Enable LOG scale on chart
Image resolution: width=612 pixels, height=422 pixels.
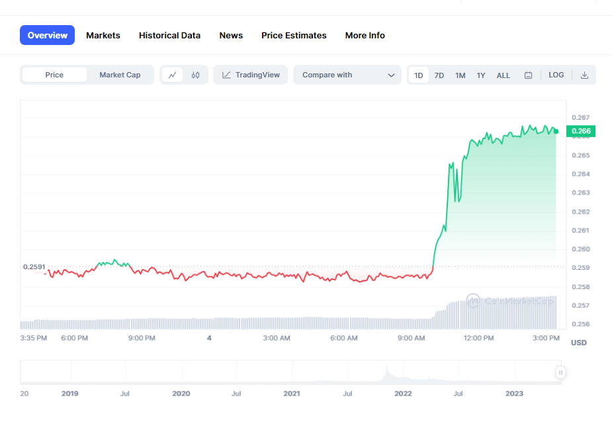(x=556, y=75)
